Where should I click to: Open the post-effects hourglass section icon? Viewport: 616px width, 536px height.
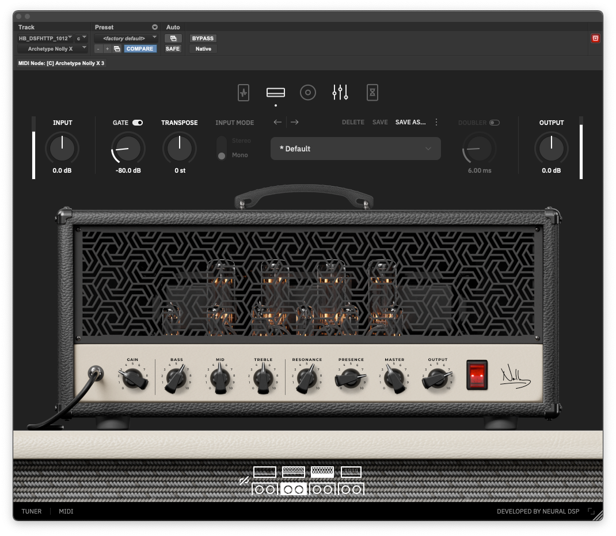click(372, 93)
